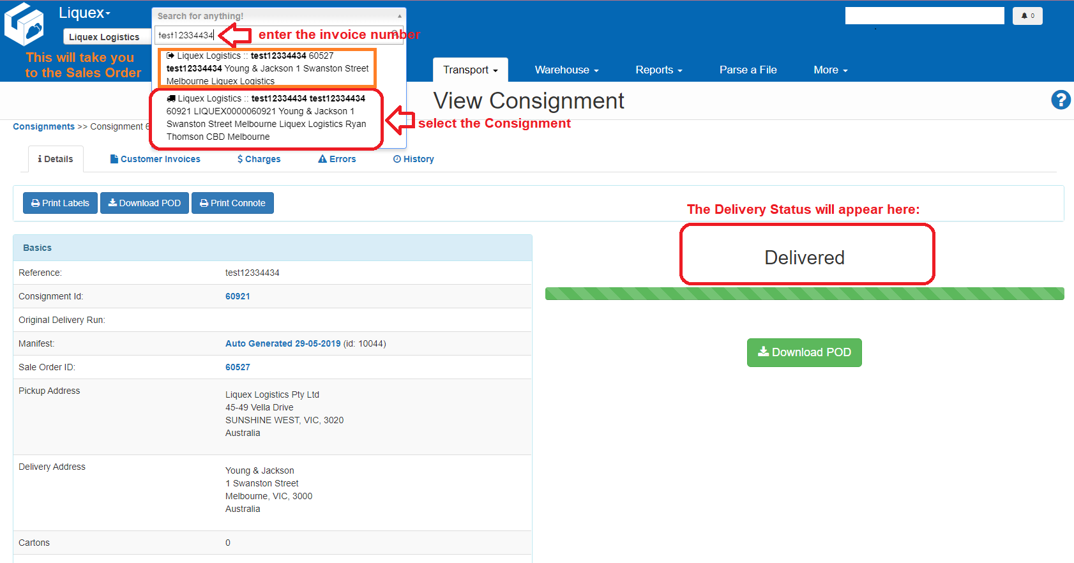
Task: Open the notifications bell button
Action: pos(1027,16)
